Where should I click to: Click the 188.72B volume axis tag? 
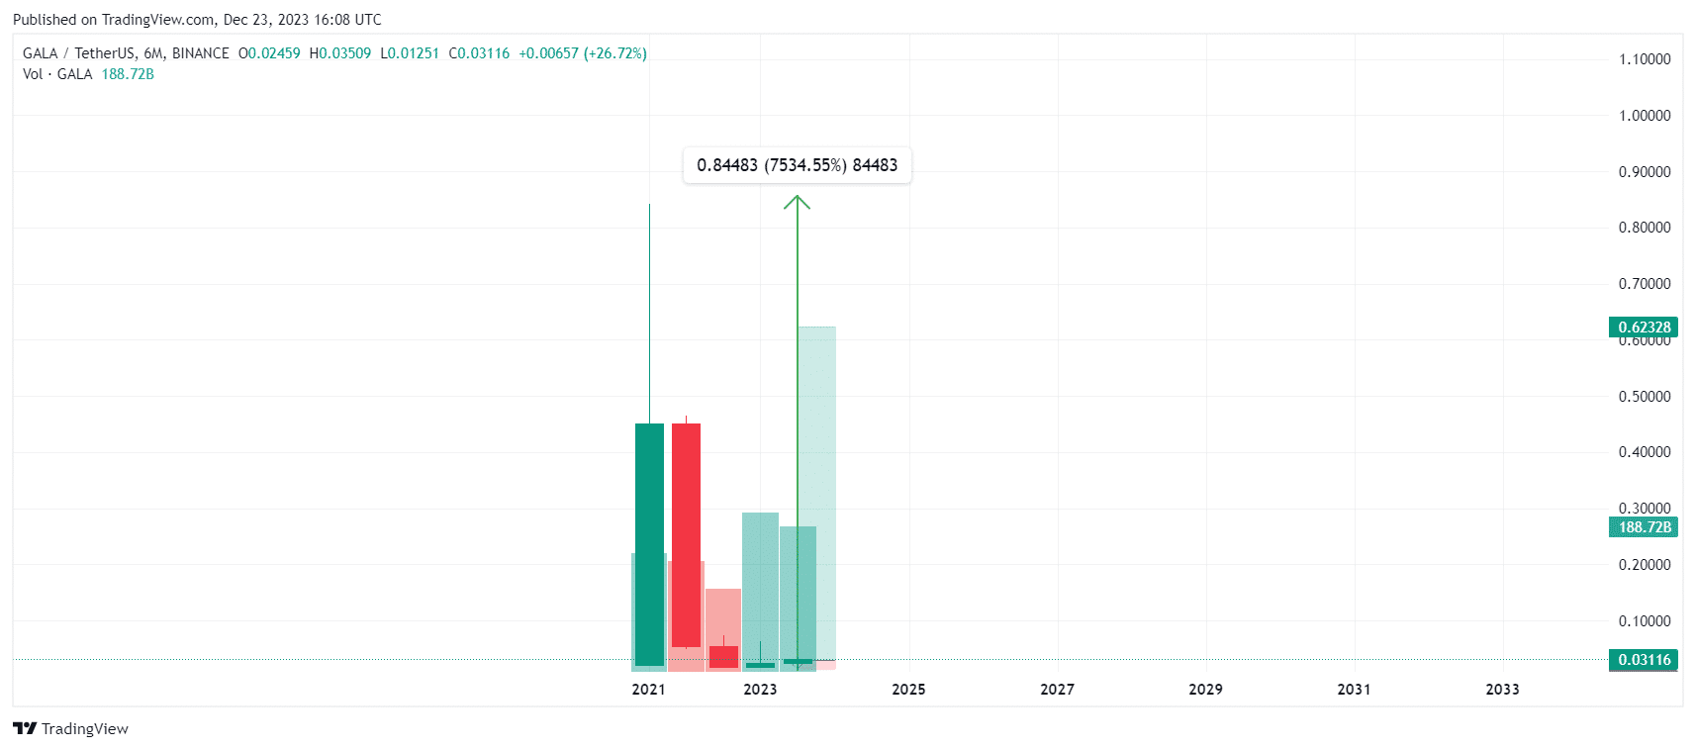click(x=1644, y=527)
